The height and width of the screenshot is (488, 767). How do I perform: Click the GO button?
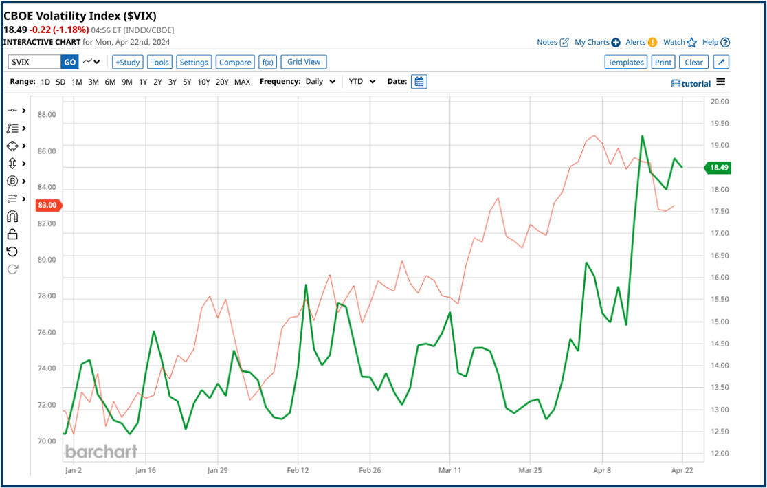click(x=71, y=61)
